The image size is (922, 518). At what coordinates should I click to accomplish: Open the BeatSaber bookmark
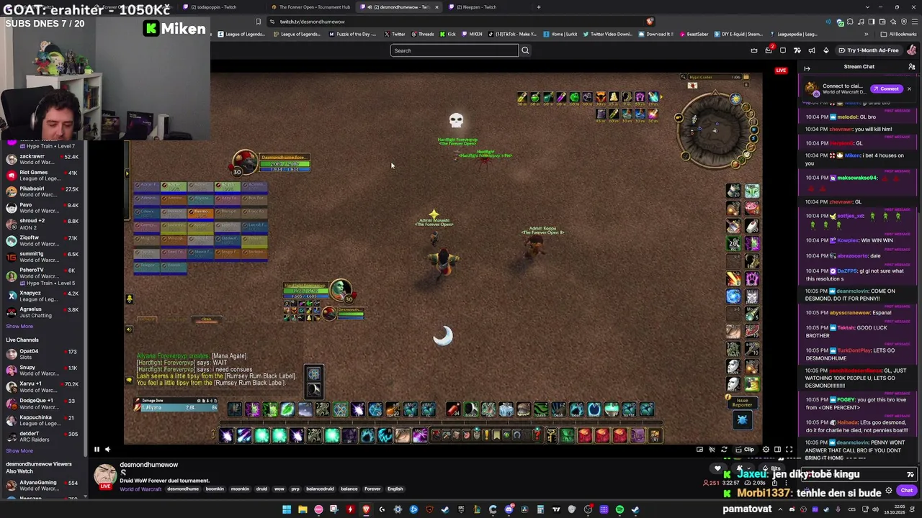(x=693, y=34)
